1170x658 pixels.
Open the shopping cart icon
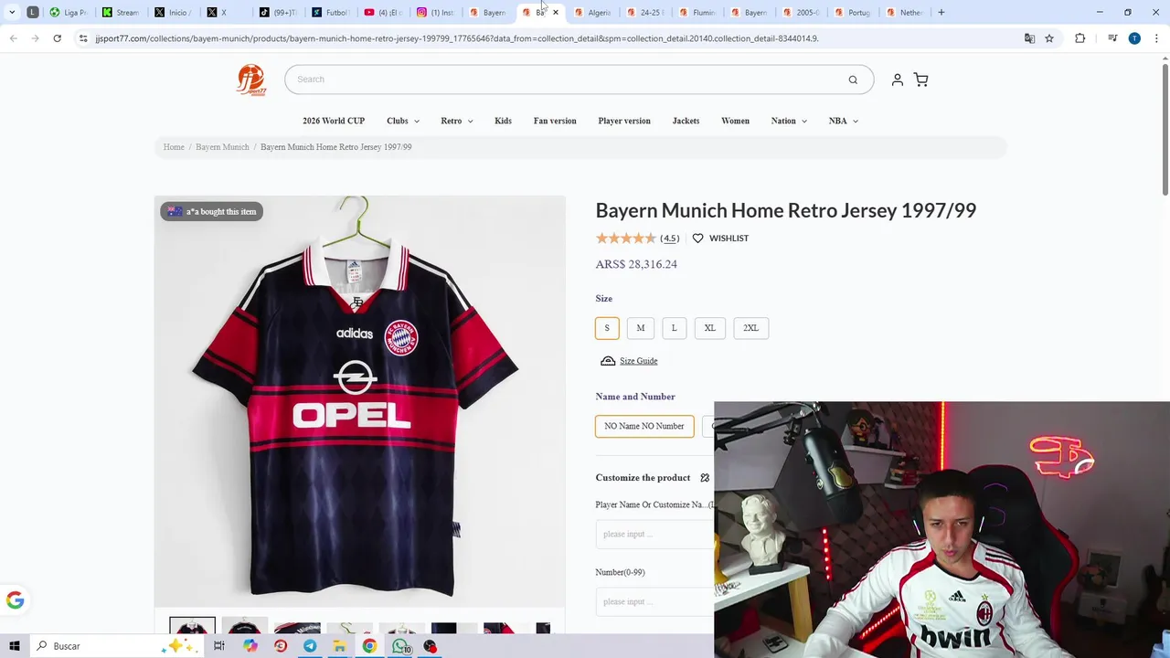(920, 80)
